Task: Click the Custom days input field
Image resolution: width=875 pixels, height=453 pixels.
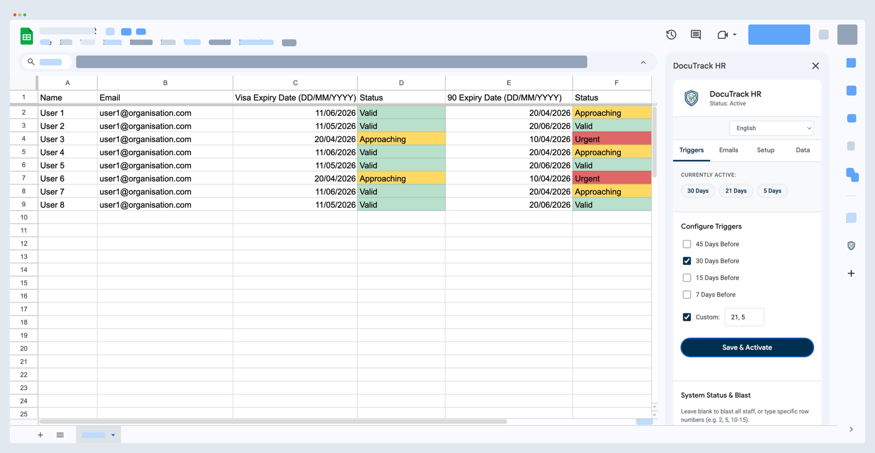Action: [744, 317]
